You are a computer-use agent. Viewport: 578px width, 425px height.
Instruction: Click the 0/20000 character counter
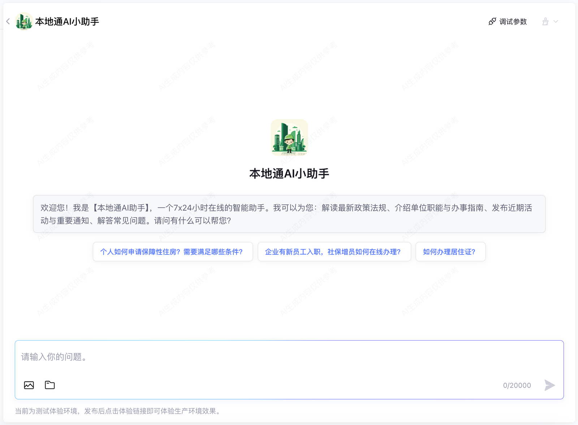point(517,385)
